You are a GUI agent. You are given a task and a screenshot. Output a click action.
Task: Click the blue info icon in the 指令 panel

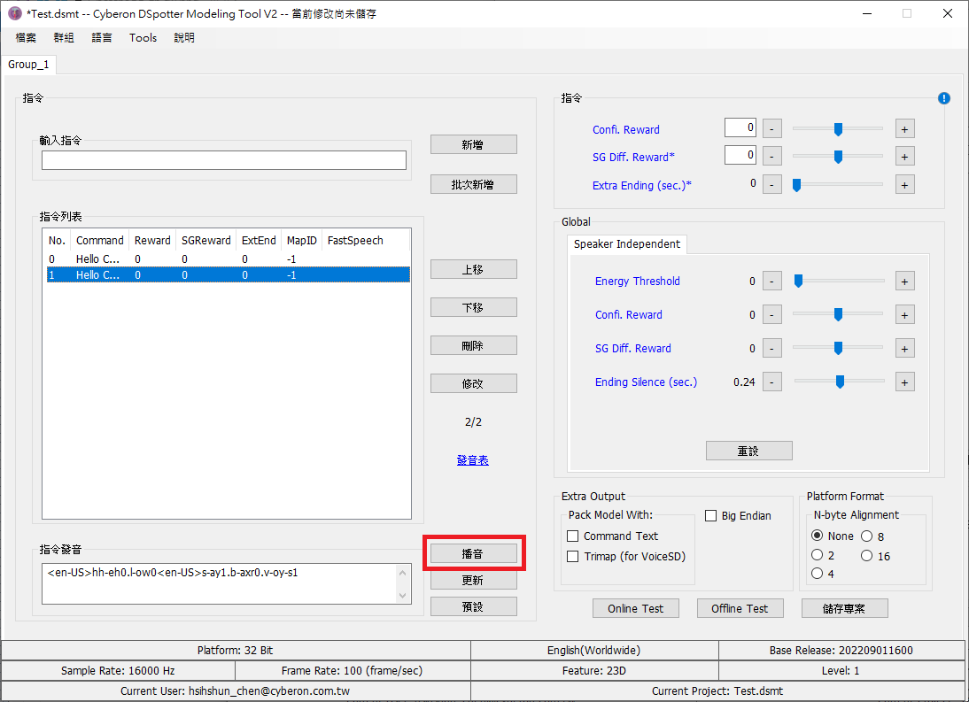click(943, 98)
